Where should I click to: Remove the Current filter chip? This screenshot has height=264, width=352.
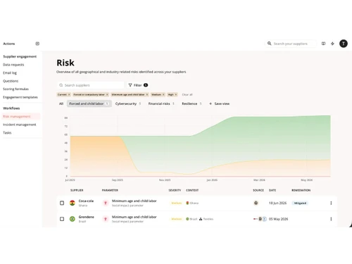69,94
